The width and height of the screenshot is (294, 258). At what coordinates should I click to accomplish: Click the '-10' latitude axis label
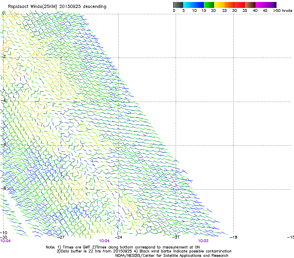tap(4, 233)
